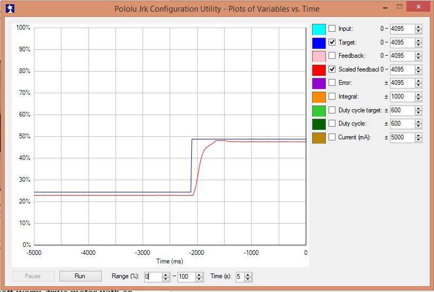Adjust the Scaled feedback range spinner
The image size is (434, 292).
click(419, 69)
